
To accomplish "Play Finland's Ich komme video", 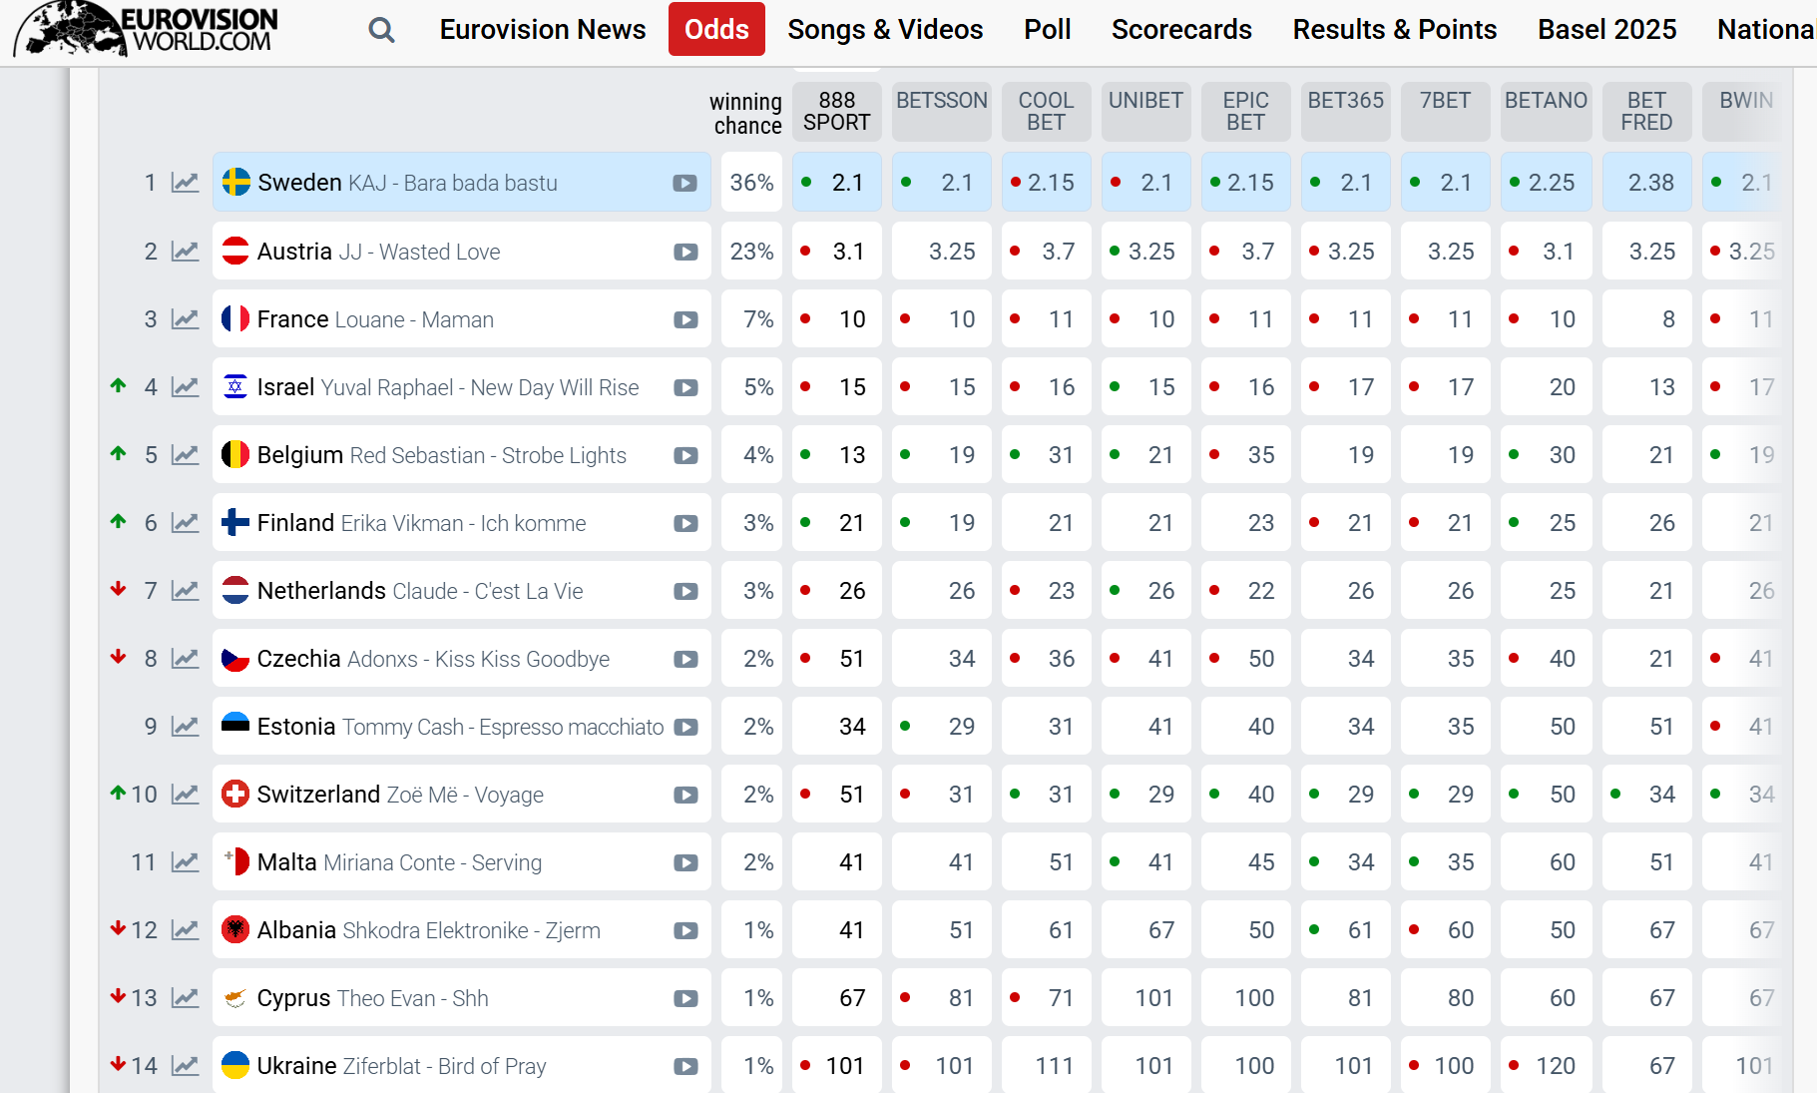I will 685,523.
